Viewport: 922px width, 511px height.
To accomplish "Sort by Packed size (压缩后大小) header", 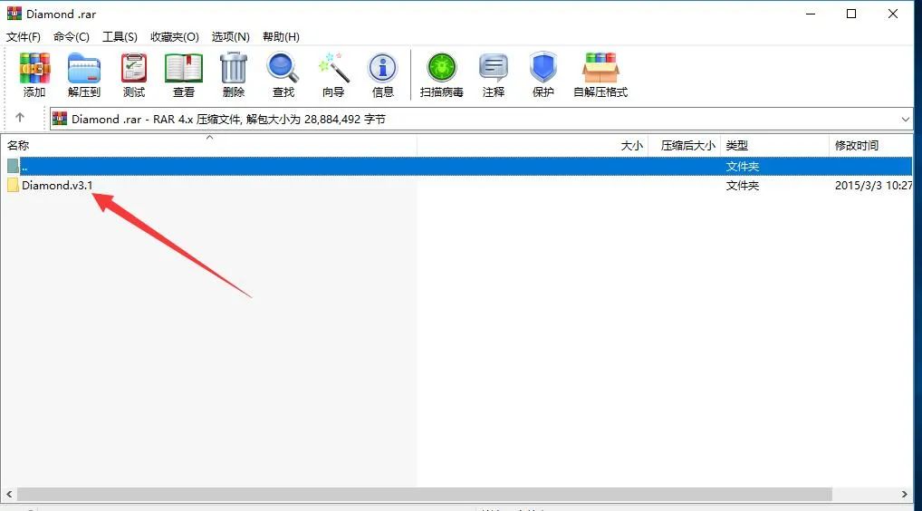I will click(x=685, y=145).
